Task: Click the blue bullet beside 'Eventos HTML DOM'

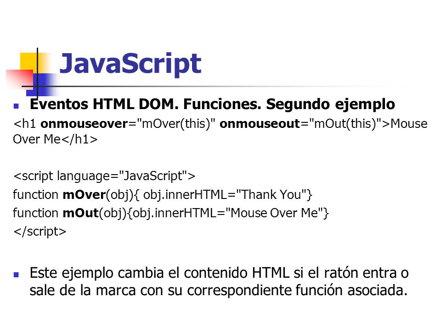Action: [16, 106]
